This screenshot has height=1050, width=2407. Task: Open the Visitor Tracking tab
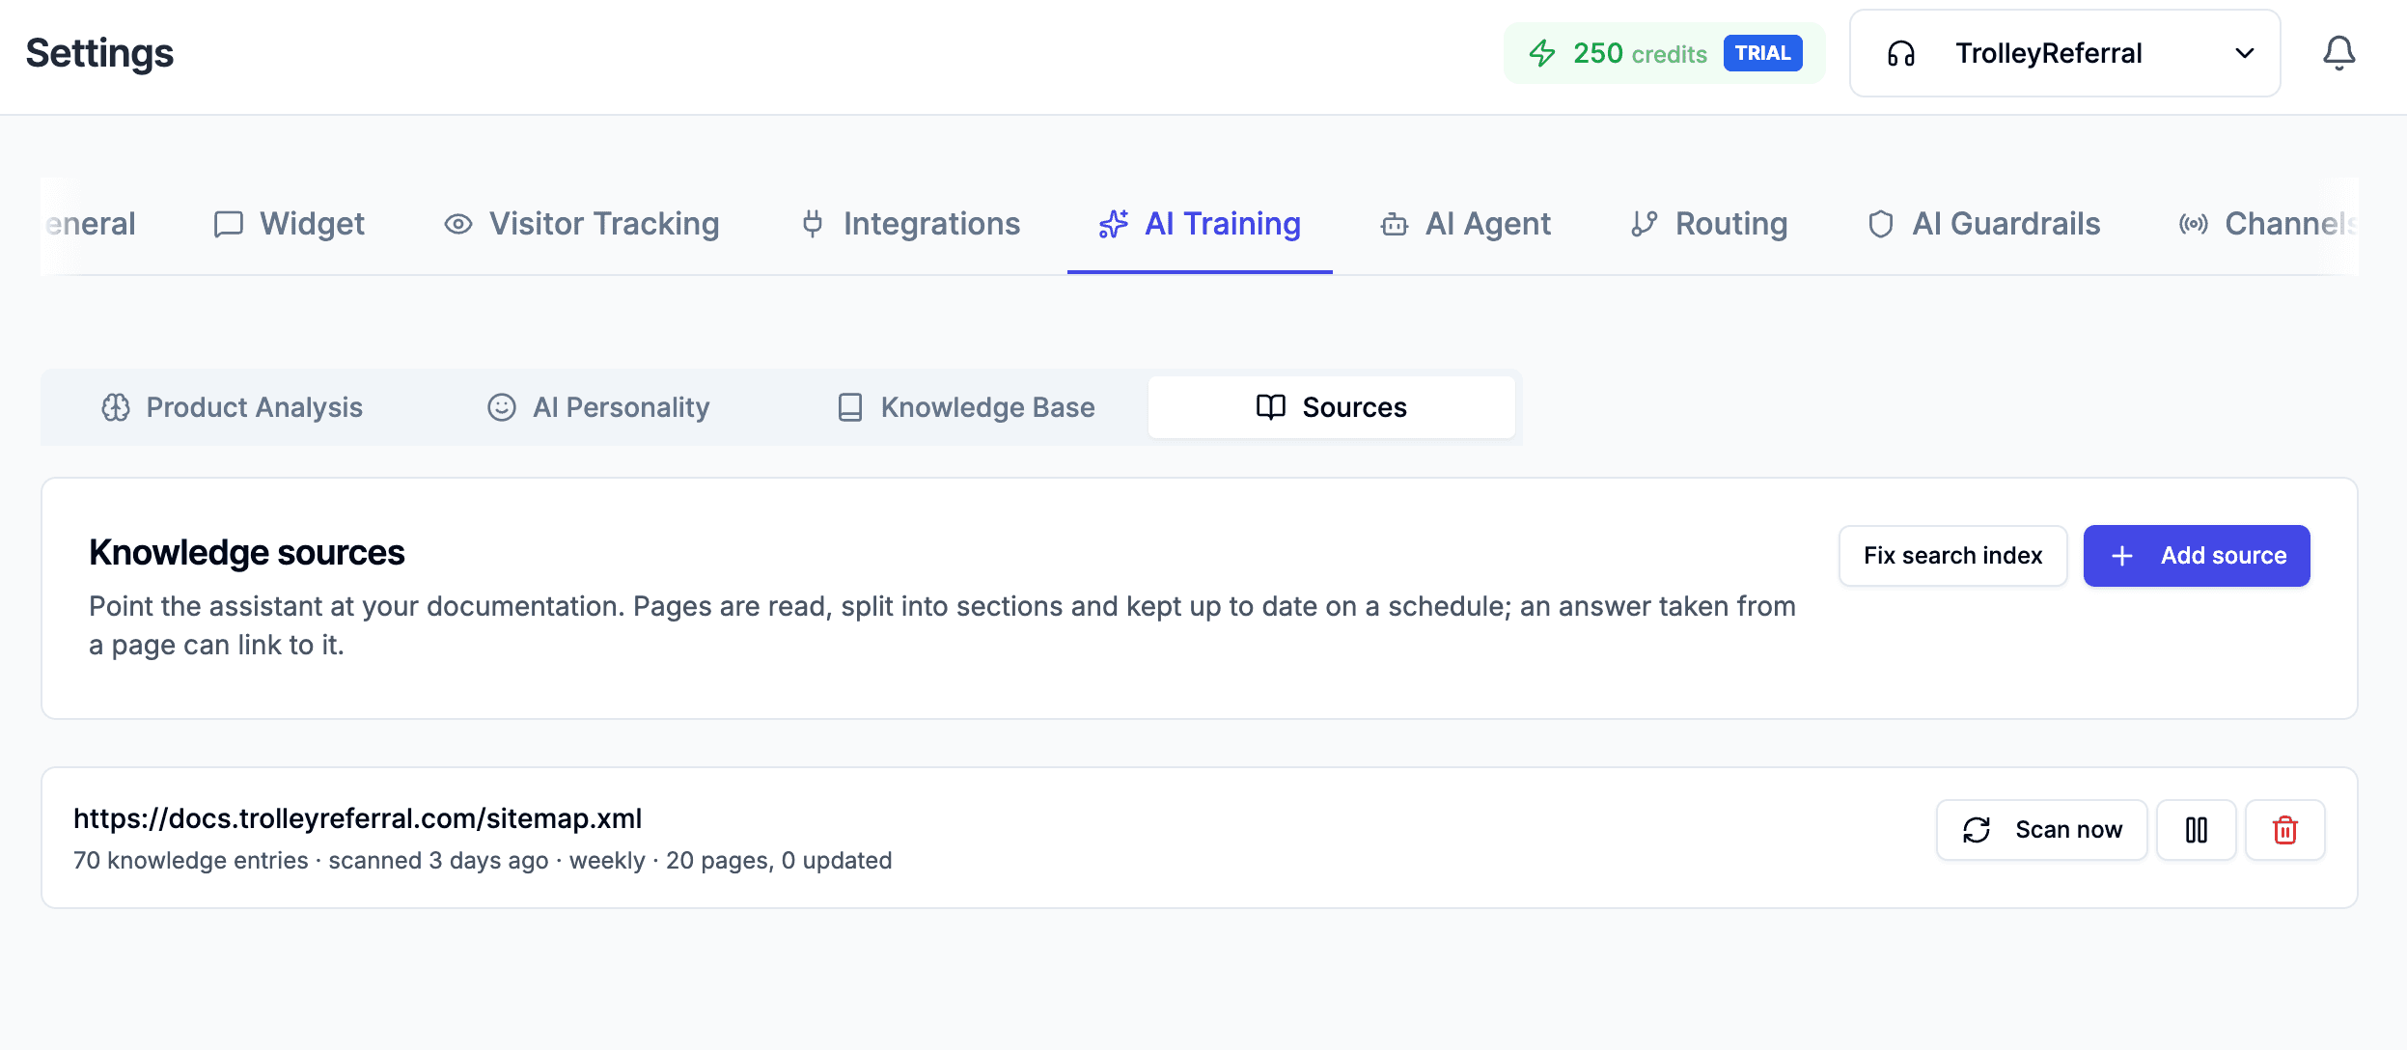(x=582, y=224)
